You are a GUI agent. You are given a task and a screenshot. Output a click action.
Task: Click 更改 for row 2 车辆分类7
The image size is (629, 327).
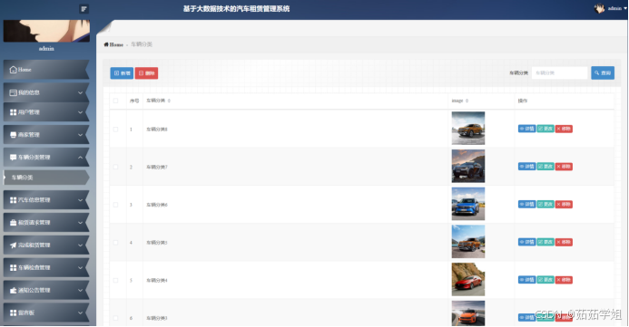click(x=545, y=167)
